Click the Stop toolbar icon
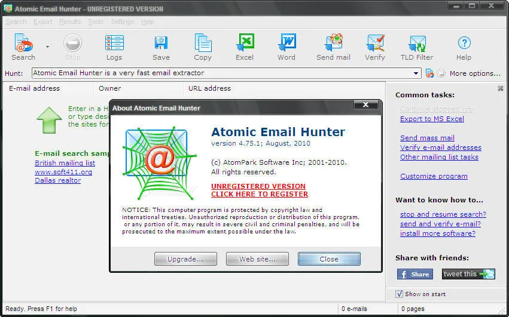Viewport: 509px width, 317px height. point(73,47)
